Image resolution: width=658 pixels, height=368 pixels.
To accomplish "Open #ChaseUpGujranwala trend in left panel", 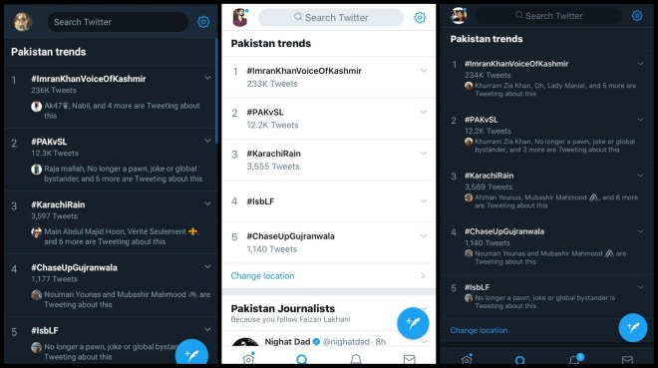I will [75, 267].
